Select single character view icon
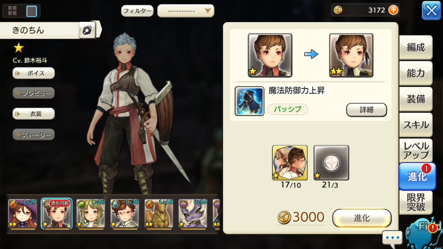The height and width of the screenshot is (249, 443). pyautogui.click(x=31, y=11)
